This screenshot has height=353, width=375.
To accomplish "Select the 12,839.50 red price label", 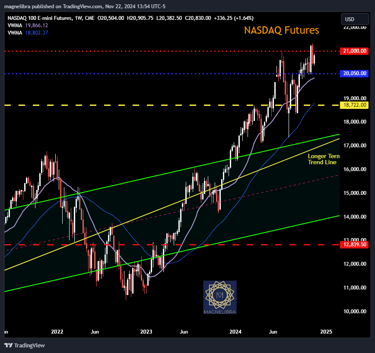I will (354, 245).
